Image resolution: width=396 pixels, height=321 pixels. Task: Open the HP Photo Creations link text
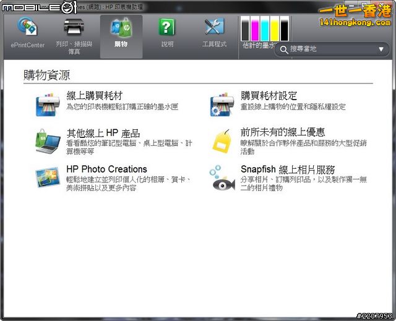(x=106, y=169)
